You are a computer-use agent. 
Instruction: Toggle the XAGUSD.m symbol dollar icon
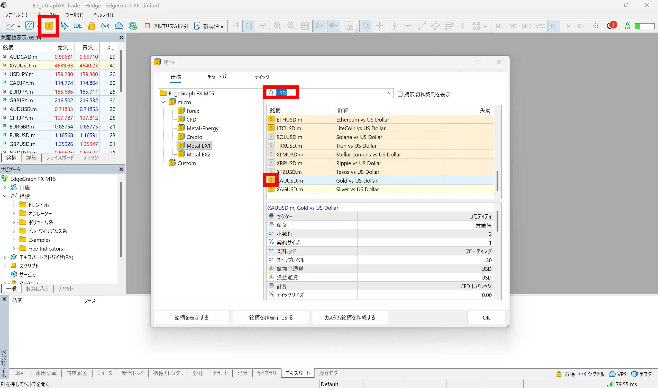pyautogui.click(x=271, y=189)
